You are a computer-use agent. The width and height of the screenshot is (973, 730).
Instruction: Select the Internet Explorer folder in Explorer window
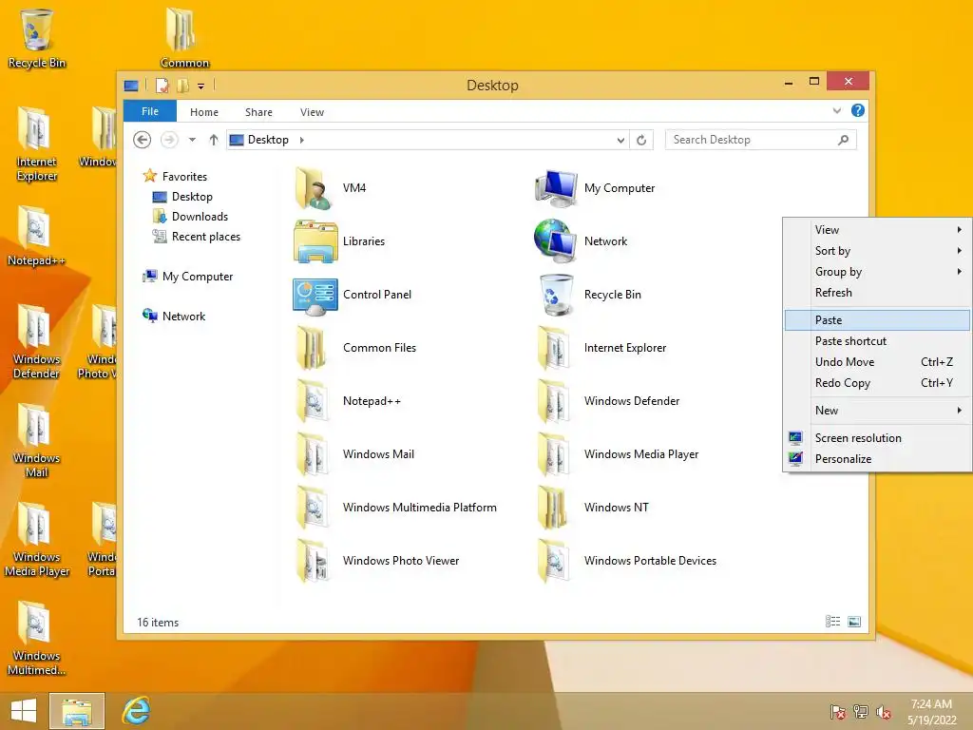556,348
